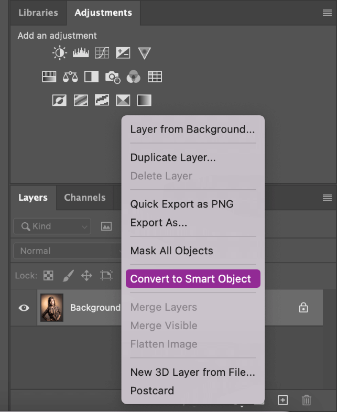Add a Black & White adjustment

(x=91, y=77)
